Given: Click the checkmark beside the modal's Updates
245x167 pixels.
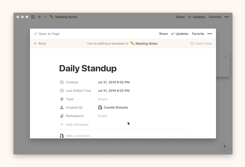Looking at the screenshot, I should [173, 34].
